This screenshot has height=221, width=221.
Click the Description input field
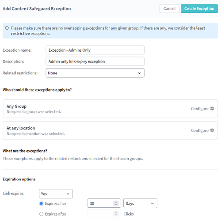point(95,61)
